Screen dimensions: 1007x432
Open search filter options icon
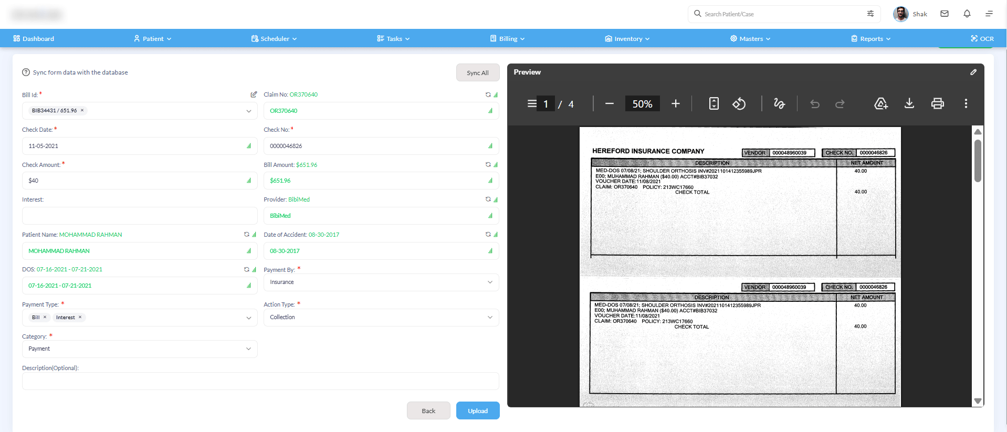(870, 14)
